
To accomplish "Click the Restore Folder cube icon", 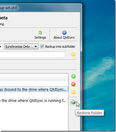I will tap(73, 102).
